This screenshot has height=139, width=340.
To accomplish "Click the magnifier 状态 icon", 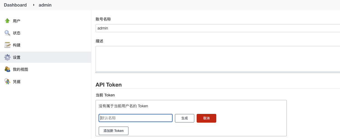I will pyautogui.click(x=7, y=33).
